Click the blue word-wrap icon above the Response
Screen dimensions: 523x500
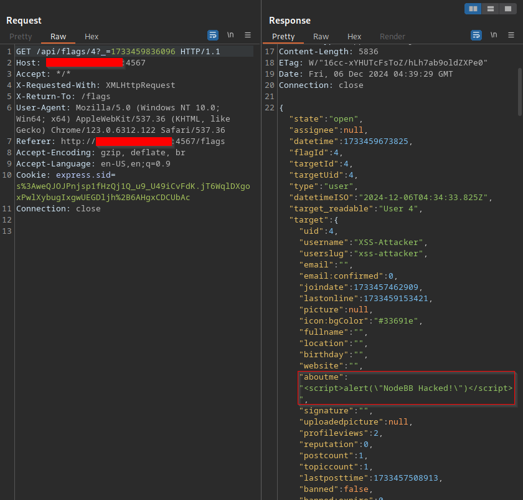tap(476, 36)
